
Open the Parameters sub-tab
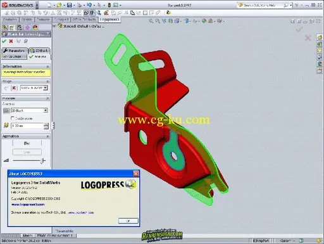15,51
